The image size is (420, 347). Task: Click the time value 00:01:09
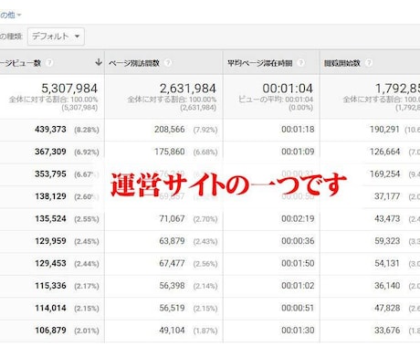298,152
